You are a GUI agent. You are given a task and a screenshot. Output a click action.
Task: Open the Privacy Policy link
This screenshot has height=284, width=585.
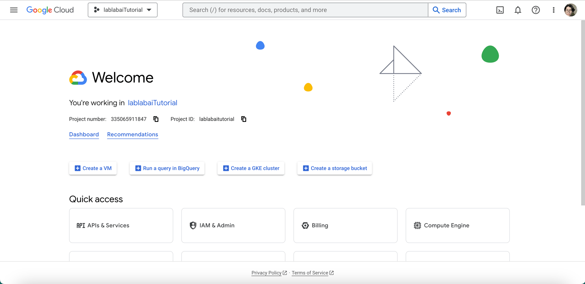click(x=269, y=273)
